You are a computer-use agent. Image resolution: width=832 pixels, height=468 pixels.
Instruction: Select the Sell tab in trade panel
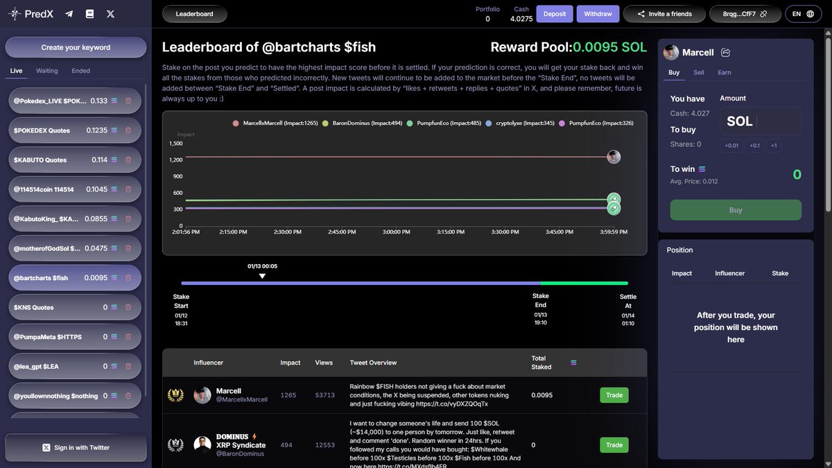pyautogui.click(x=699, y=72)
